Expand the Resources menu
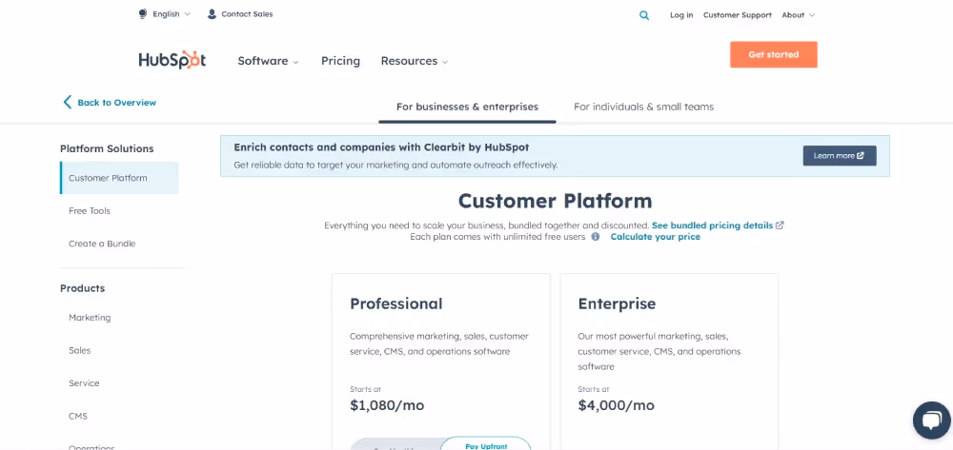Image resolution: width=953 pixels, height=450 pixels. pos(415,61)
